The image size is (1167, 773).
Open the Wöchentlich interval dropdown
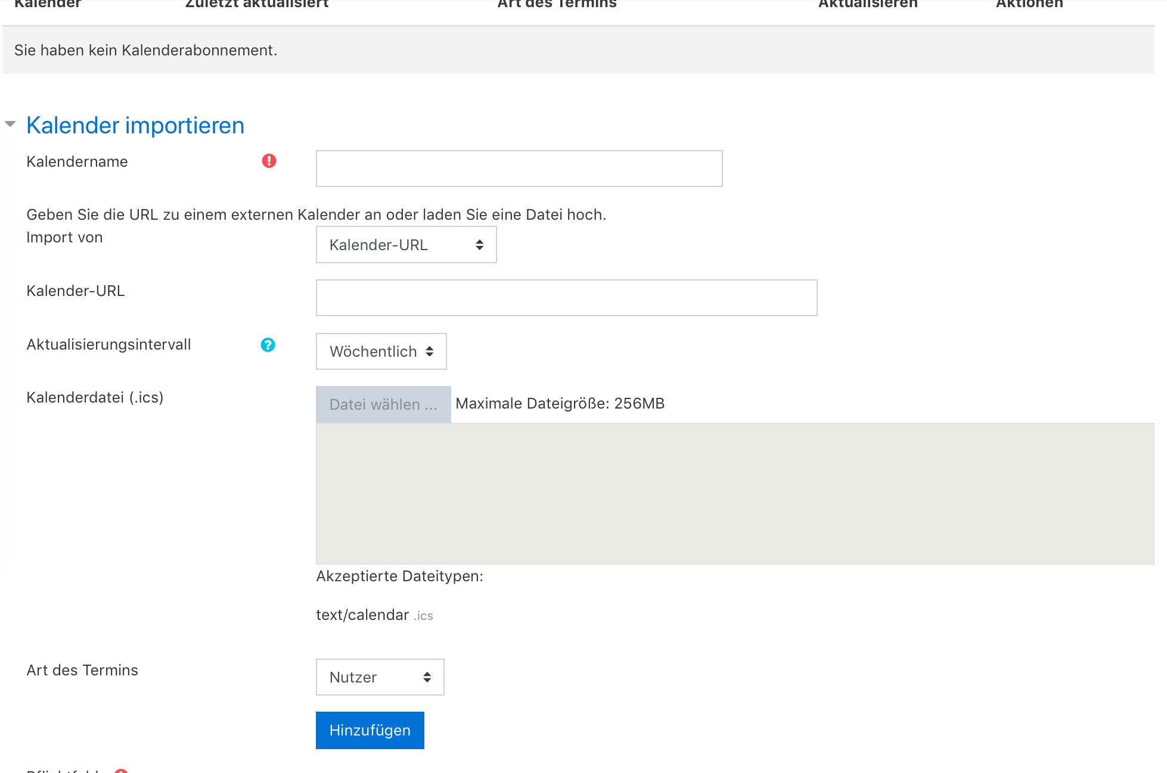pyautogui.click(x=381, y=351)
